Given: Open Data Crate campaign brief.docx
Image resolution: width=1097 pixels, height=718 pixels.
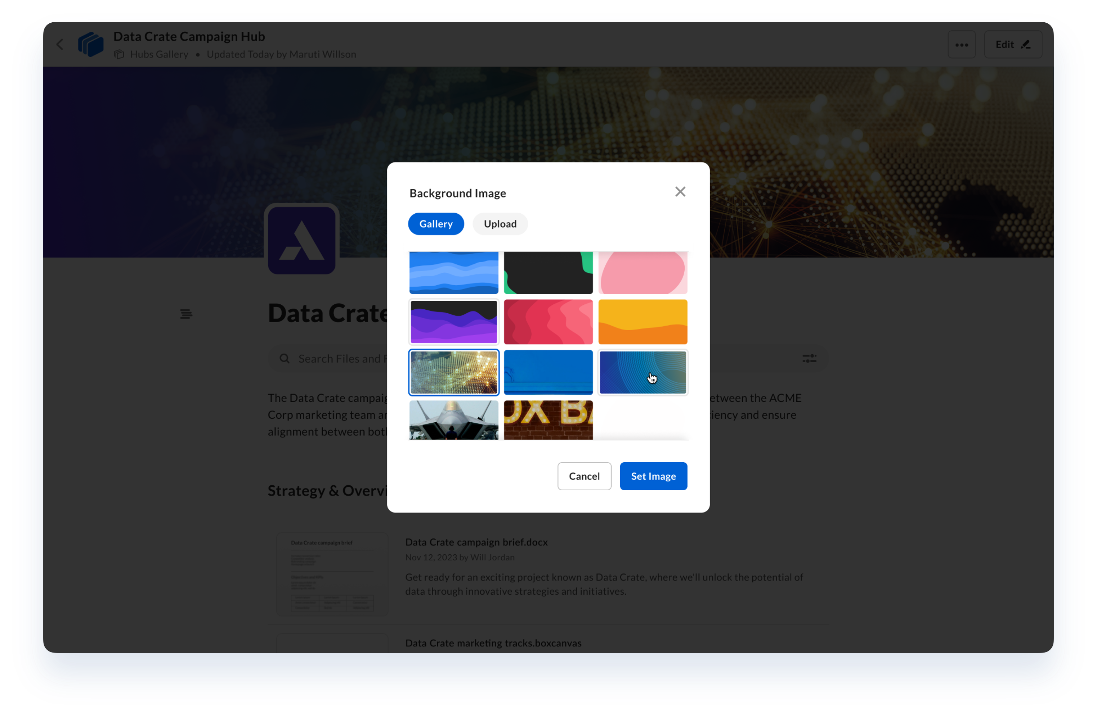Looking at the screenshot, I should click(x=476, y=542).
